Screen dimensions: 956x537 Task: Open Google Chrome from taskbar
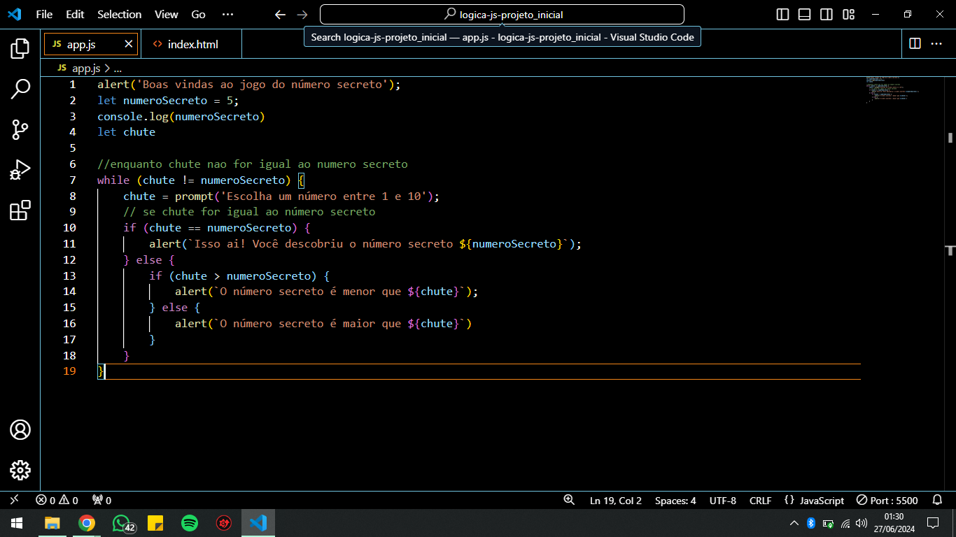click(87, 523)
